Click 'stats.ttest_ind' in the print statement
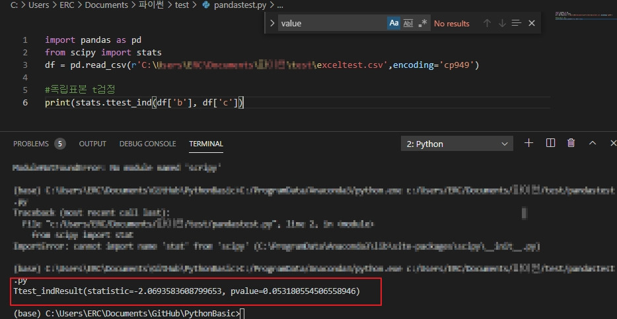The width and height of the screenshot is (617, 319). 114,103
